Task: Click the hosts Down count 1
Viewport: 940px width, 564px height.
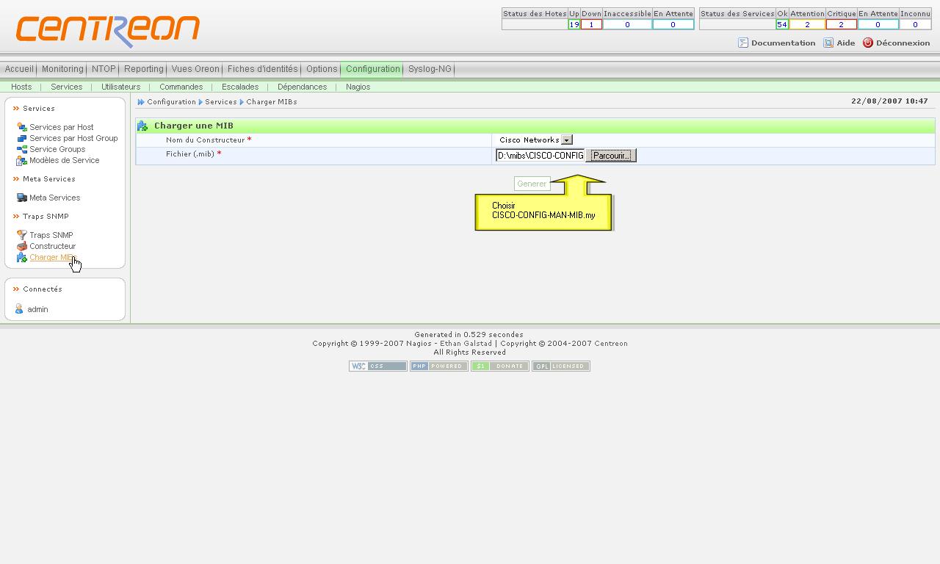Action: (x=591, y=24)
